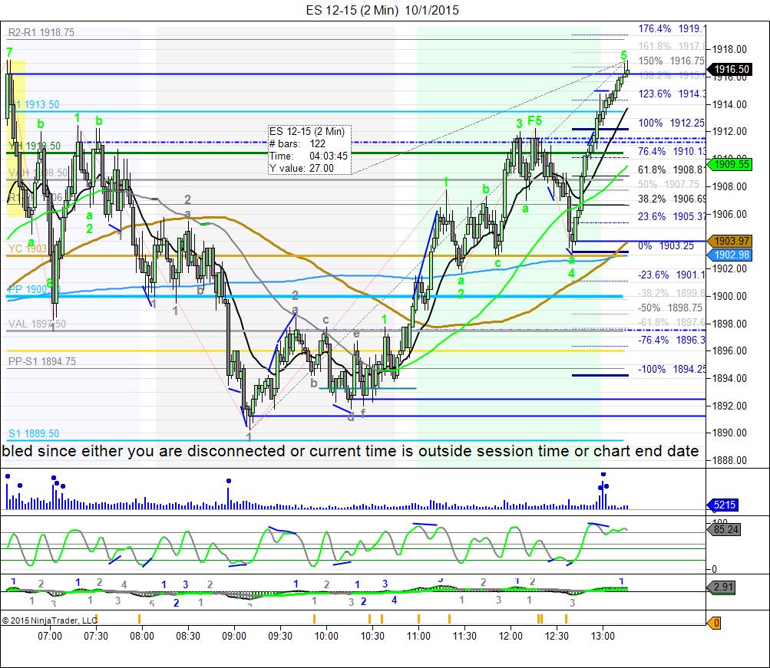770x668 pixels.
Task: Select the 08:30 time axis label
Action: (x=188, y=636)
